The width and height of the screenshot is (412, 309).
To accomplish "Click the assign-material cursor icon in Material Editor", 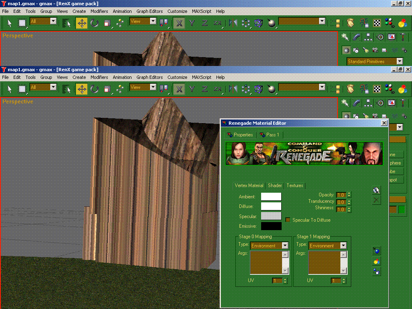I will tap(377, 190).
